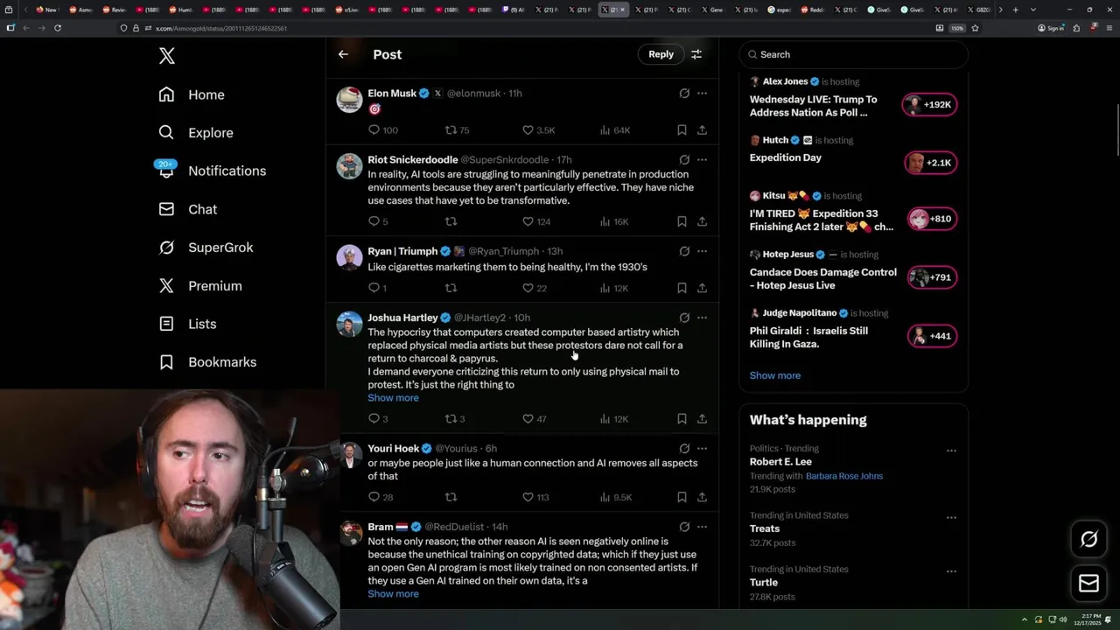This screenshot has width=1120, height=630.
Task: Bookmark Elon Musk's post
Action: (x=682, y=130)
